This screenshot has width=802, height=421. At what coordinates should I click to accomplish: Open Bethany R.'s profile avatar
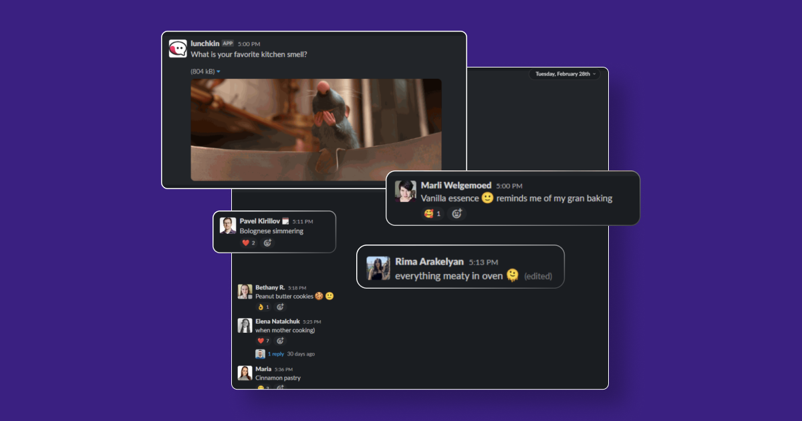point(245,291)
